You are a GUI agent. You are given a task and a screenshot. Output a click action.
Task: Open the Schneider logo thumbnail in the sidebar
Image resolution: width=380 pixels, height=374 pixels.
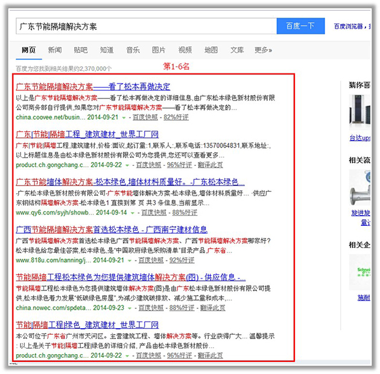(360, 272)
